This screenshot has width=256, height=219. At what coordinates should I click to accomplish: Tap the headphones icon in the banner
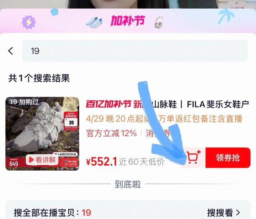[158, 22]
